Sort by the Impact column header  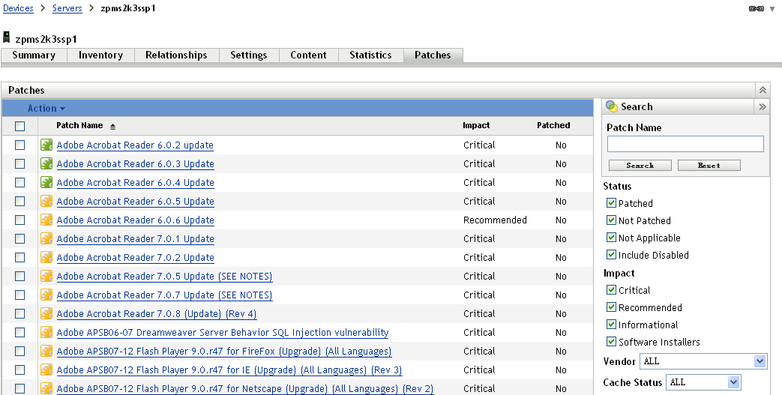476,126
